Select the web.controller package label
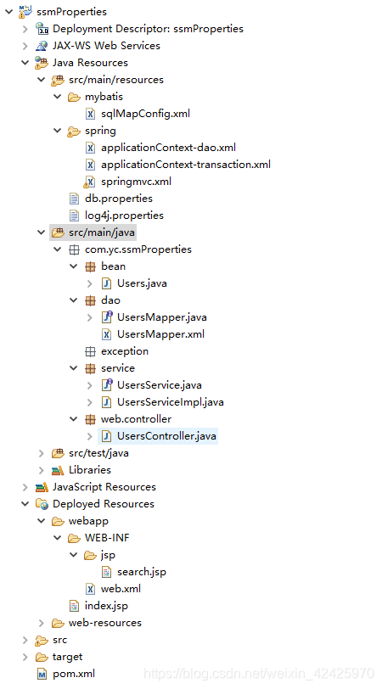 137,419
